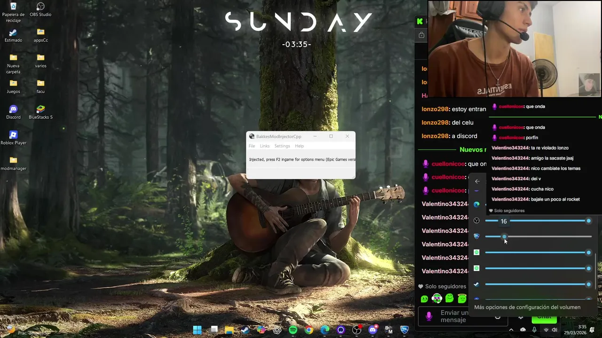Click the small webcam thumbnail overlay
The image size is (602, 338).
pyautogui.click(x=589, y=85)
